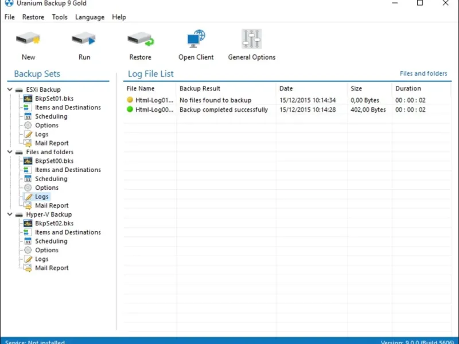Click the BkpSet00.bks file icon
This screenshot has width=459, height=344.
(x=28, y=161)
